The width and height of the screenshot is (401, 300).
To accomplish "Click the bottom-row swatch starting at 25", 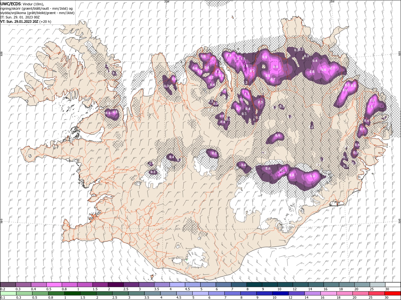I will click(x=376, y=293).
